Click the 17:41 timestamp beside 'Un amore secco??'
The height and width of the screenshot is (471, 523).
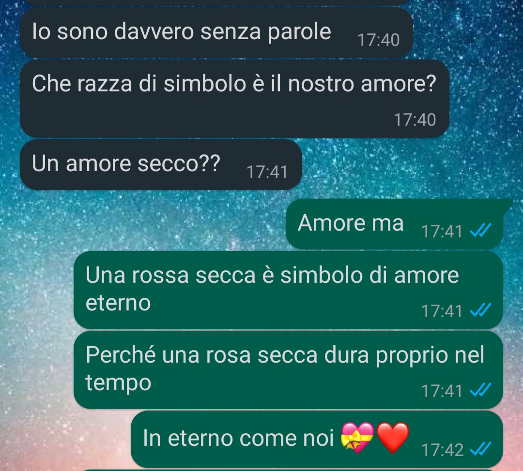coord(267,172)
